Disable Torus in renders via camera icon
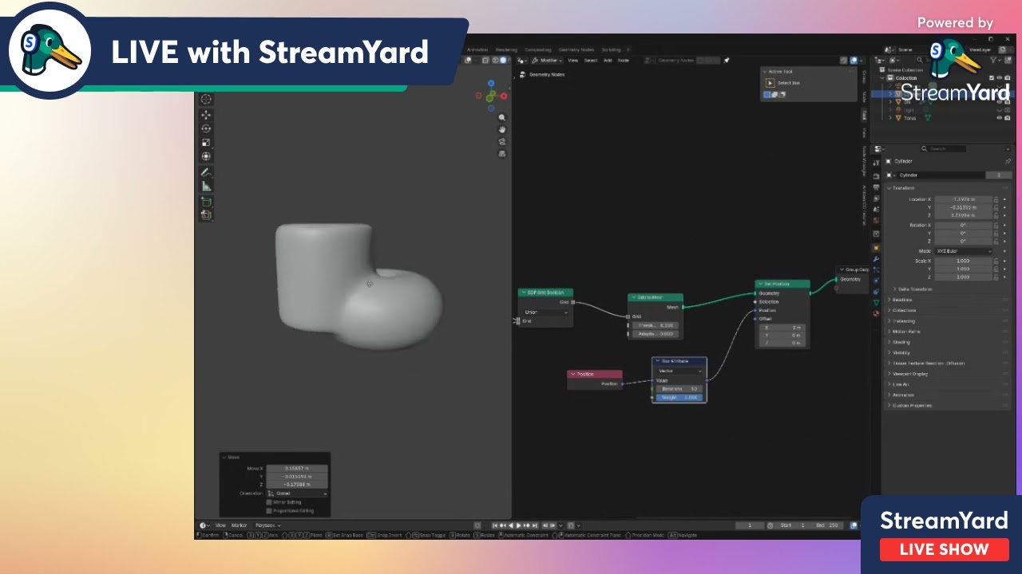 [x=1008, y=118]
